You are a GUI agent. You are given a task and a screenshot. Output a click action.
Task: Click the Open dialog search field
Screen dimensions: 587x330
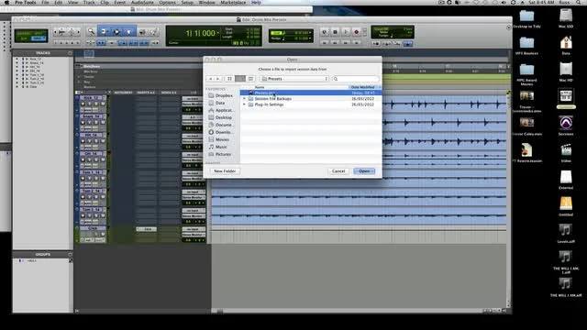click(x=355, y=79)
